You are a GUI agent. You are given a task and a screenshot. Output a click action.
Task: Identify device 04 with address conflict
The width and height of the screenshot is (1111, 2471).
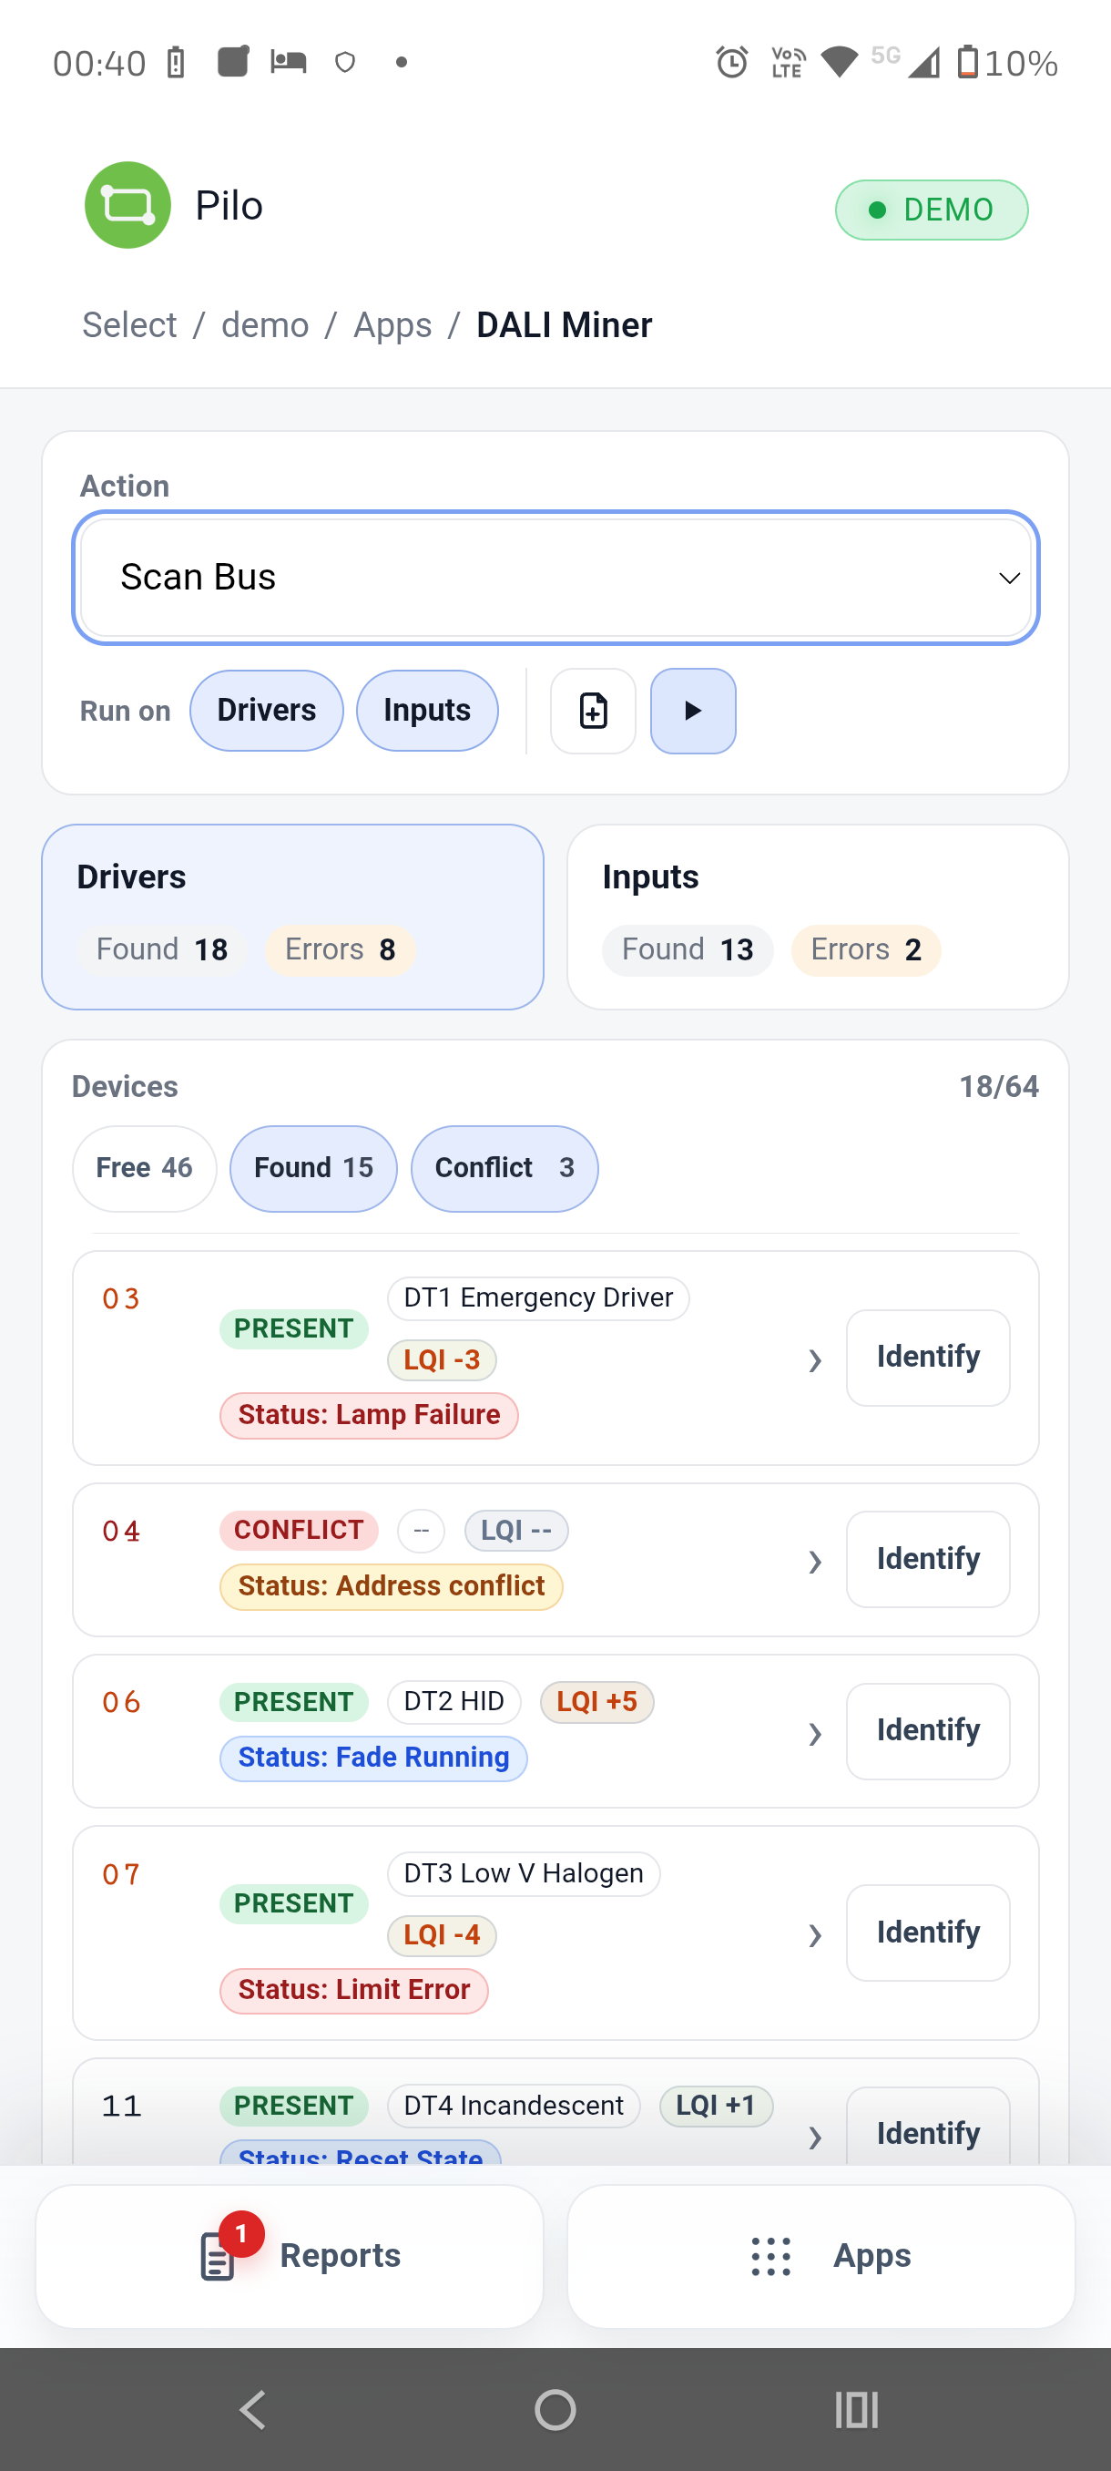click(x=928, y=1559)
